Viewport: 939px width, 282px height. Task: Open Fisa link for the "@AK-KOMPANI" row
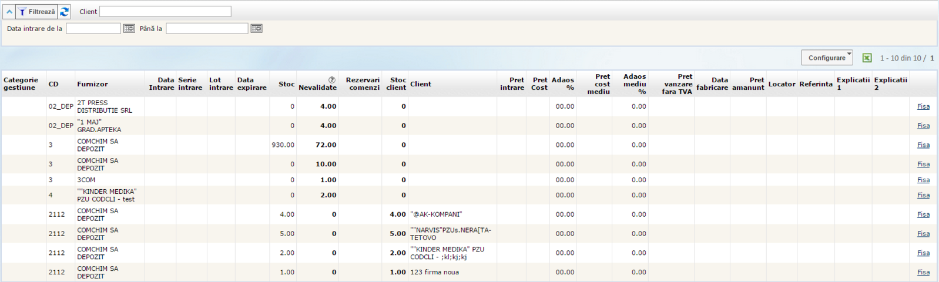pyautogui.click(x=923, y=214)
